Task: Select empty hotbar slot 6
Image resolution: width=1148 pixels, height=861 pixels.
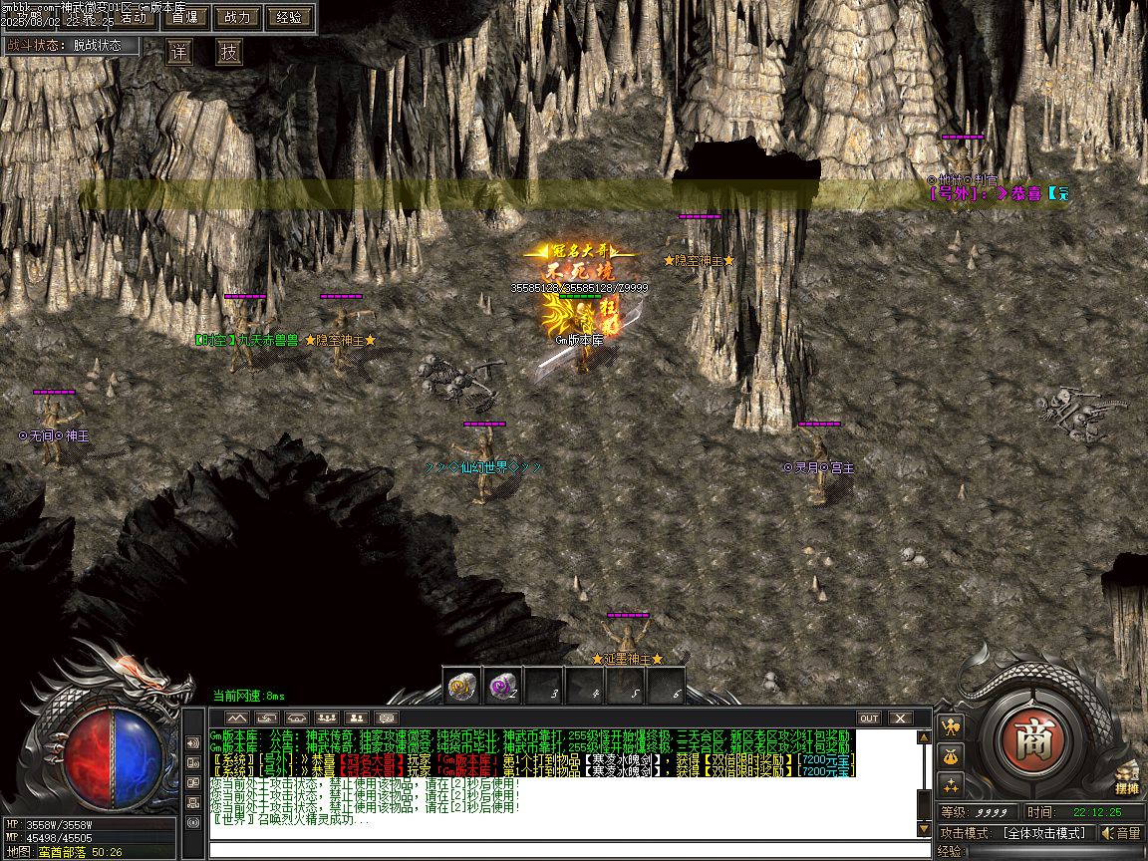Action: [x=667, y=686]
